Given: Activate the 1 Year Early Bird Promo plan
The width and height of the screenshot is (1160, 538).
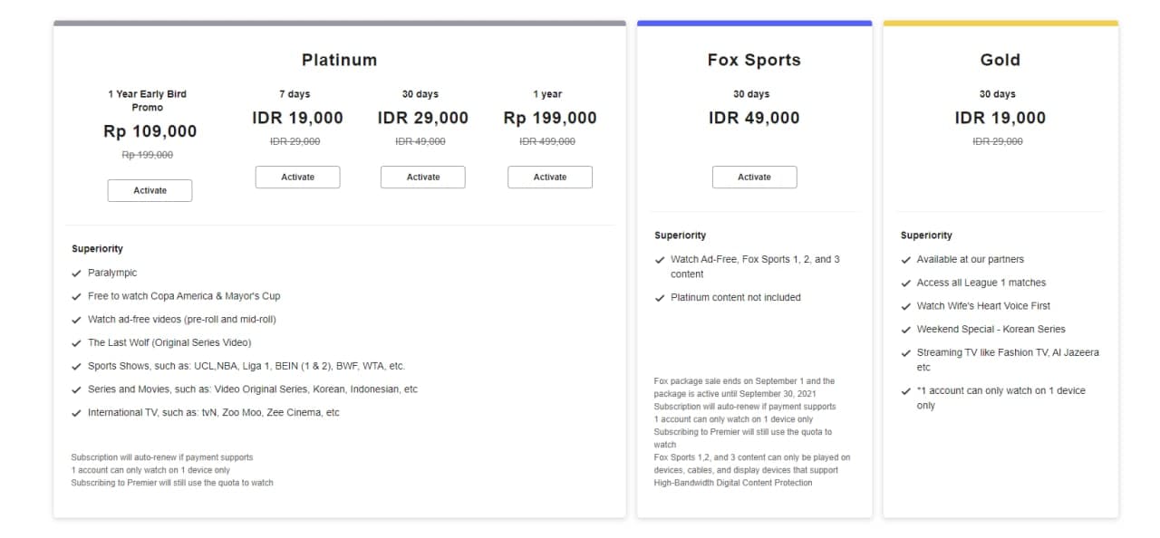Looking at the screenshot, I should click(150, 190).
